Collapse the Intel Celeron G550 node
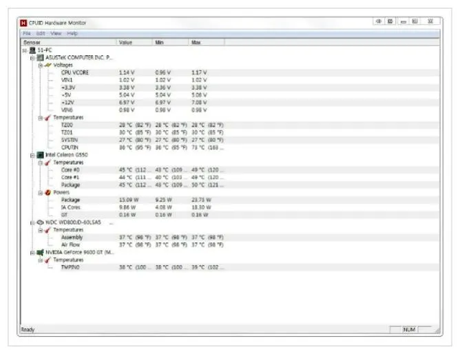The width and height of the screenshot is (460, 354). (32, 156)
